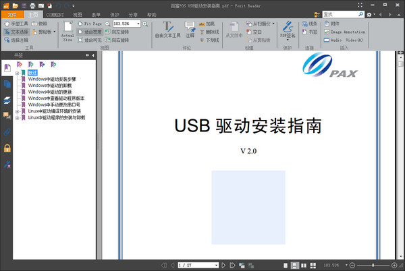This screenshot has height=271, width=405.
Task: Click the status bar plus zoom button
Action: click(x=394, y=265)
